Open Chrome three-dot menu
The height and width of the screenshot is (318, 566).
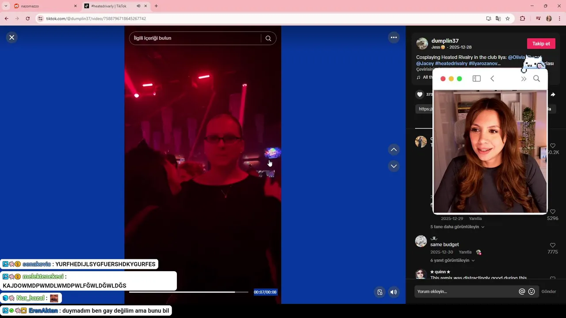click(560, 19)
